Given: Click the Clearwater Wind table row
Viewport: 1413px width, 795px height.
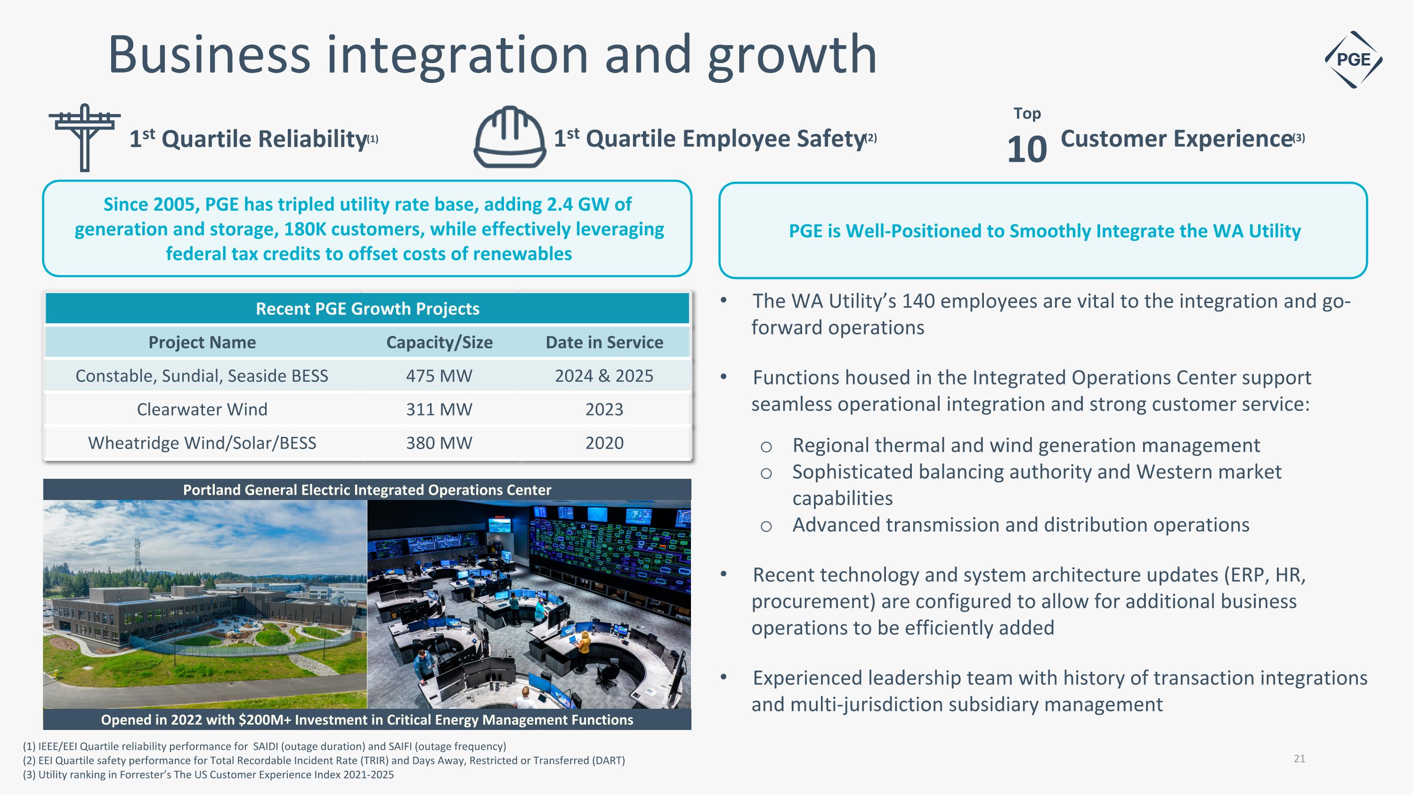Looking at the screenshot, I should (x=202, y=410).
